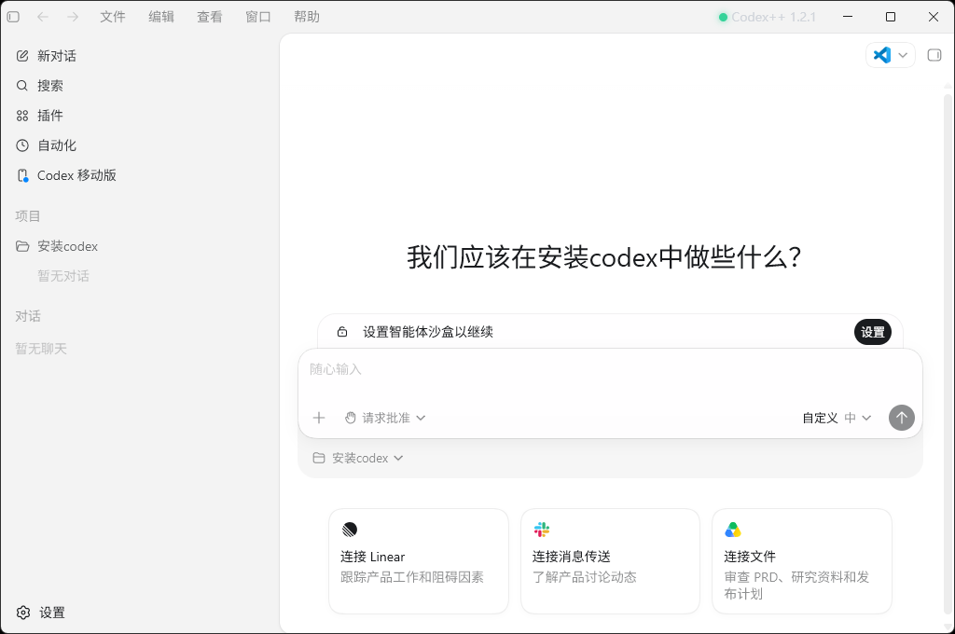Viewport: 955px width, 634px height.
Task: Go forward with the right arrow
Action: click(73, 17)
